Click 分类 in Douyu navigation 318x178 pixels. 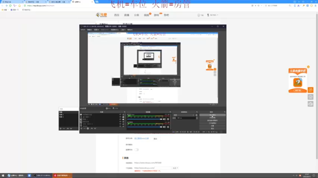[136, 15]
